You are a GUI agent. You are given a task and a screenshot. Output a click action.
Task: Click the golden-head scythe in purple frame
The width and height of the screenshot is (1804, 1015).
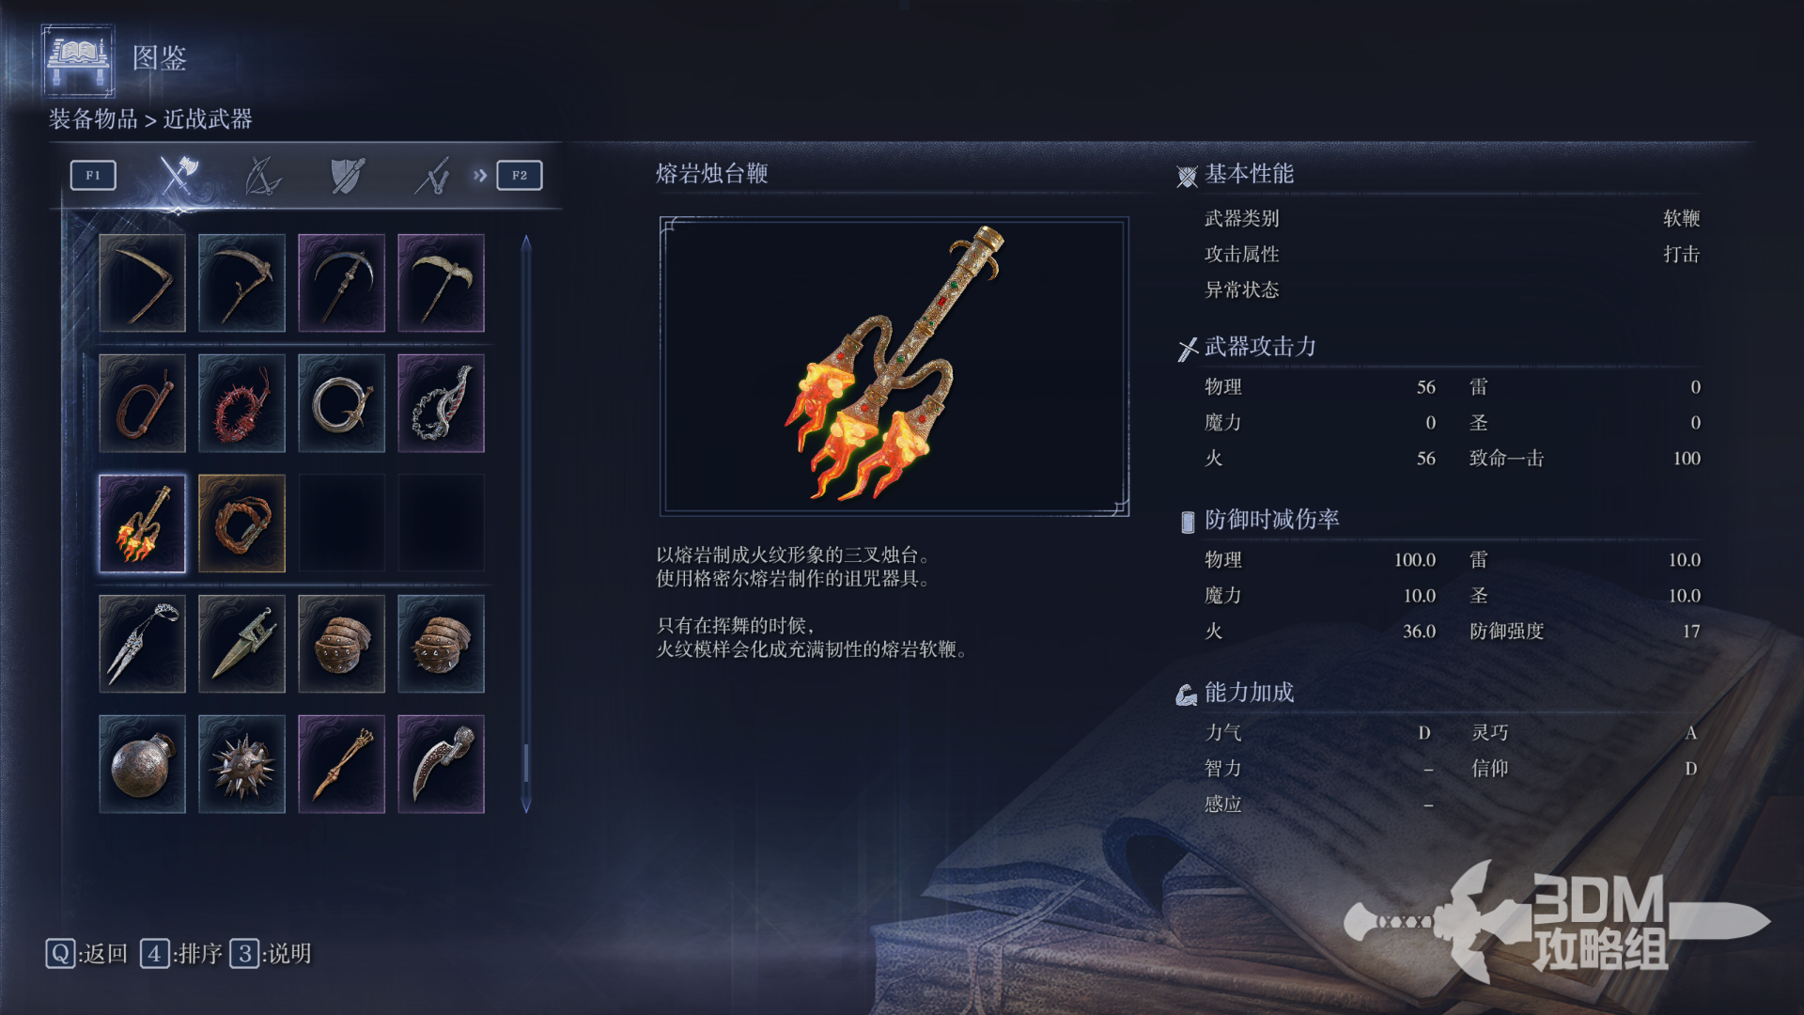(441, 283)
